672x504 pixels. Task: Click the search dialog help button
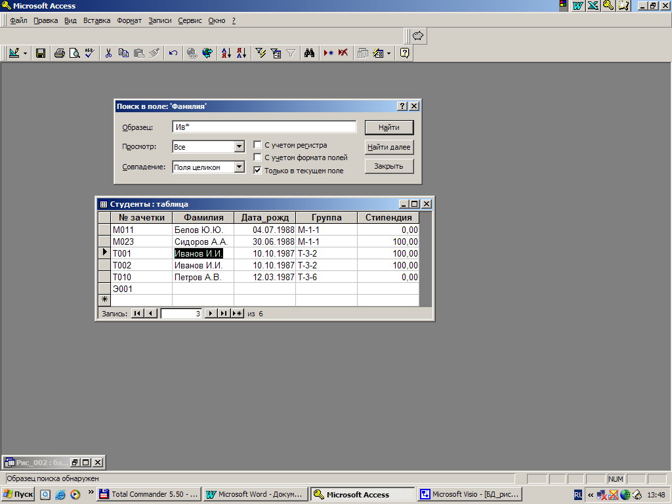402,106
